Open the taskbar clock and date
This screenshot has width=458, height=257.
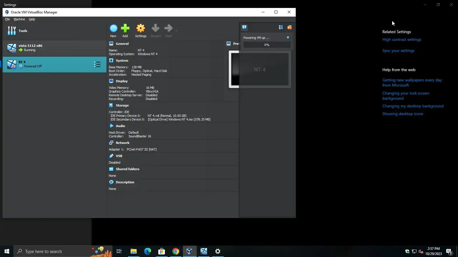tap(433, 251)
